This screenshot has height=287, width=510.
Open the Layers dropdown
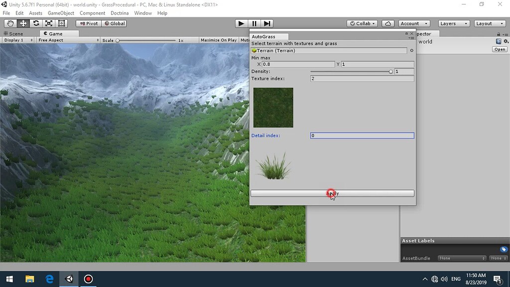(x=453, y=23)
